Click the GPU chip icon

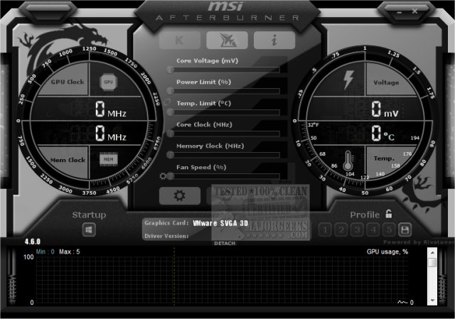109,82
